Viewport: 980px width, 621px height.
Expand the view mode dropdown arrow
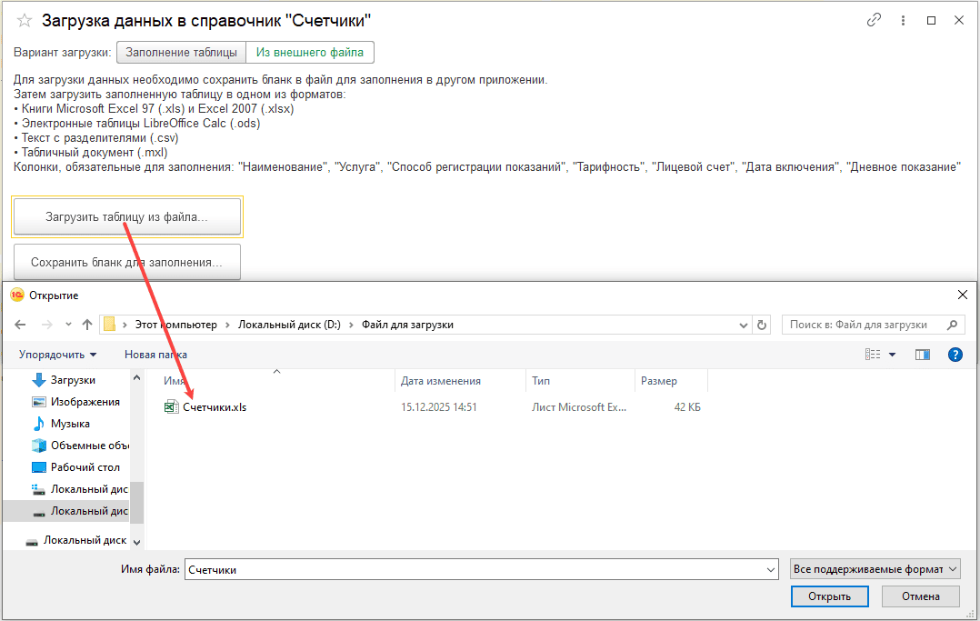[x=892, y=355]
